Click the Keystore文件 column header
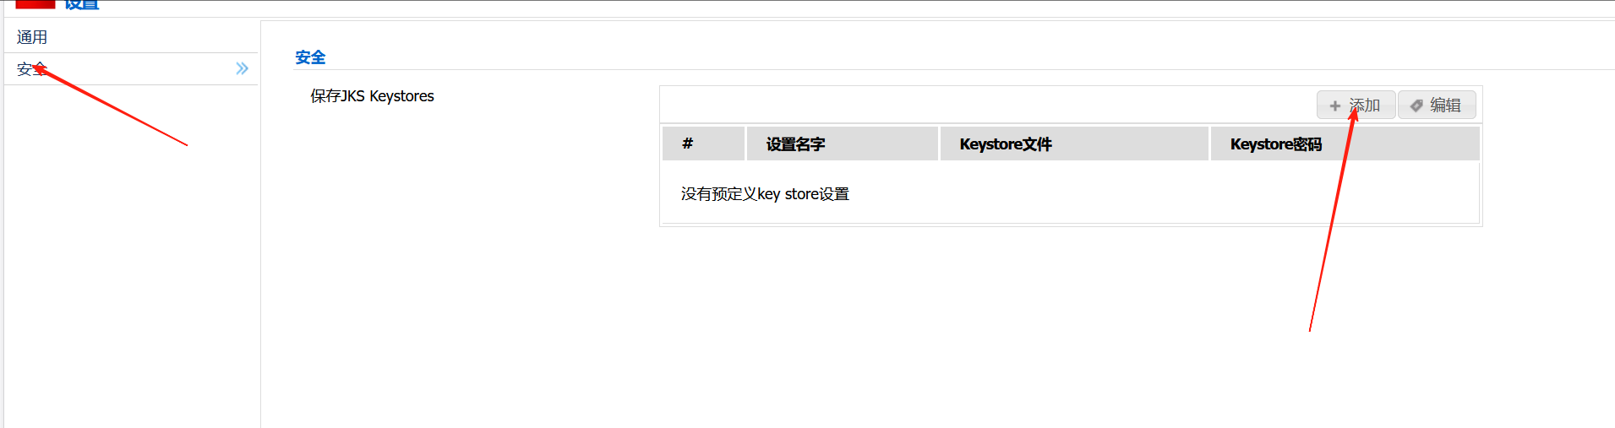The width and height of the screenshot is (1615, 428). (1074, 144)
